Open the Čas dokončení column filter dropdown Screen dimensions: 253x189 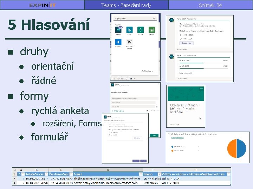[x=71, y=174]
